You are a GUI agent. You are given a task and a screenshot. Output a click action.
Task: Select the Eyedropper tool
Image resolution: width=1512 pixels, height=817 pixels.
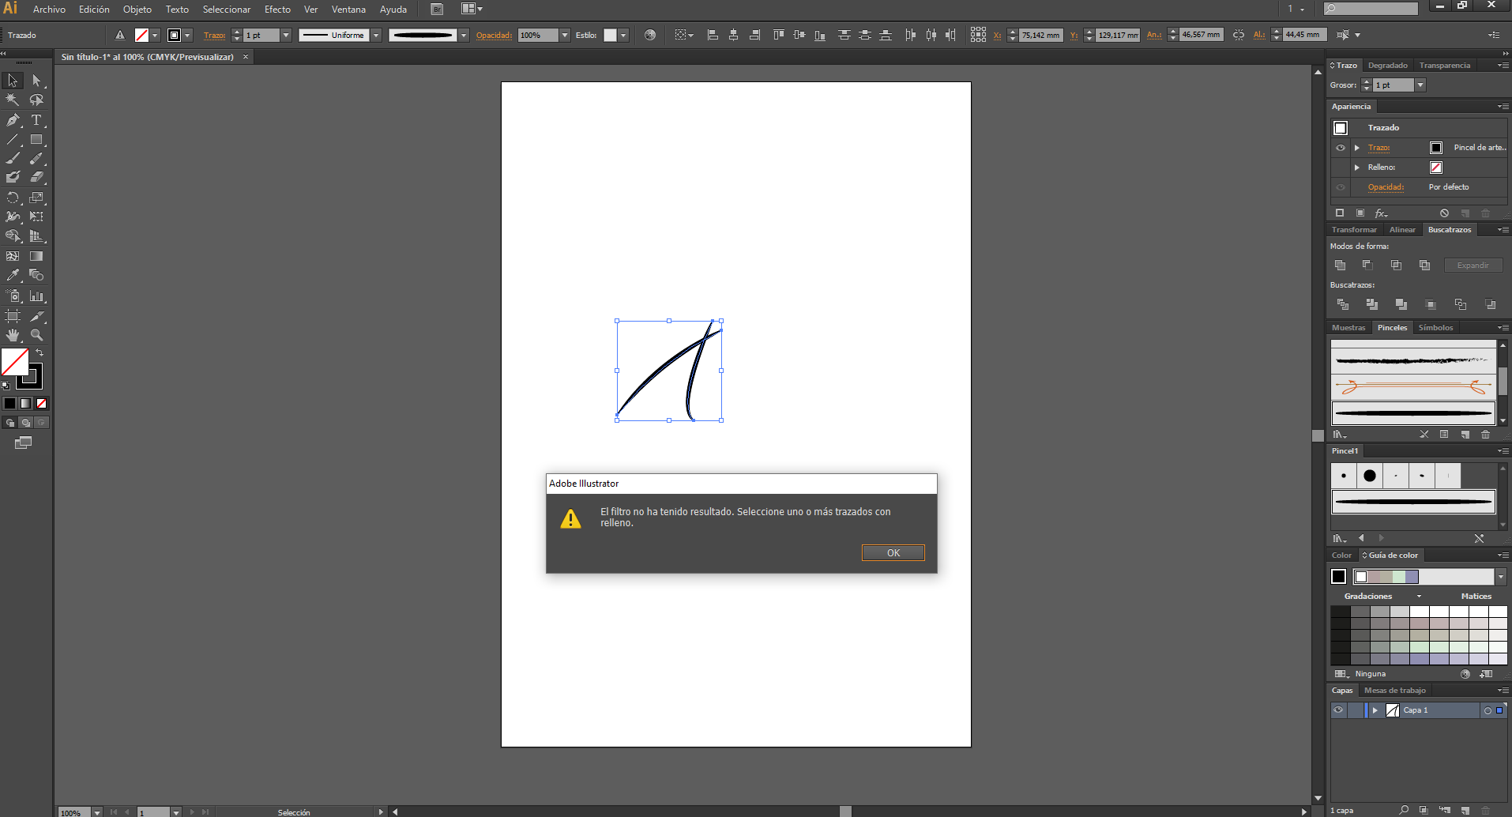13,275
